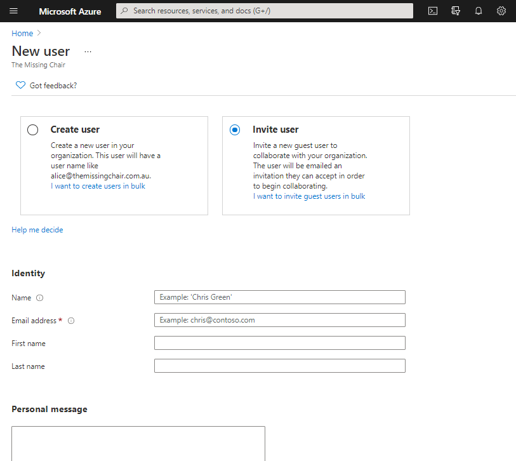Click 'The Missing Chair' tenant subtitle
The width and height of the screenshot is (516, 461).
[38, 65]
